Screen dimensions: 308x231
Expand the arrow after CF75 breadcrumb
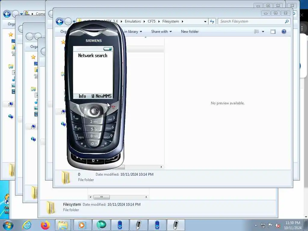pyautogui.click(x=159, y=21)
